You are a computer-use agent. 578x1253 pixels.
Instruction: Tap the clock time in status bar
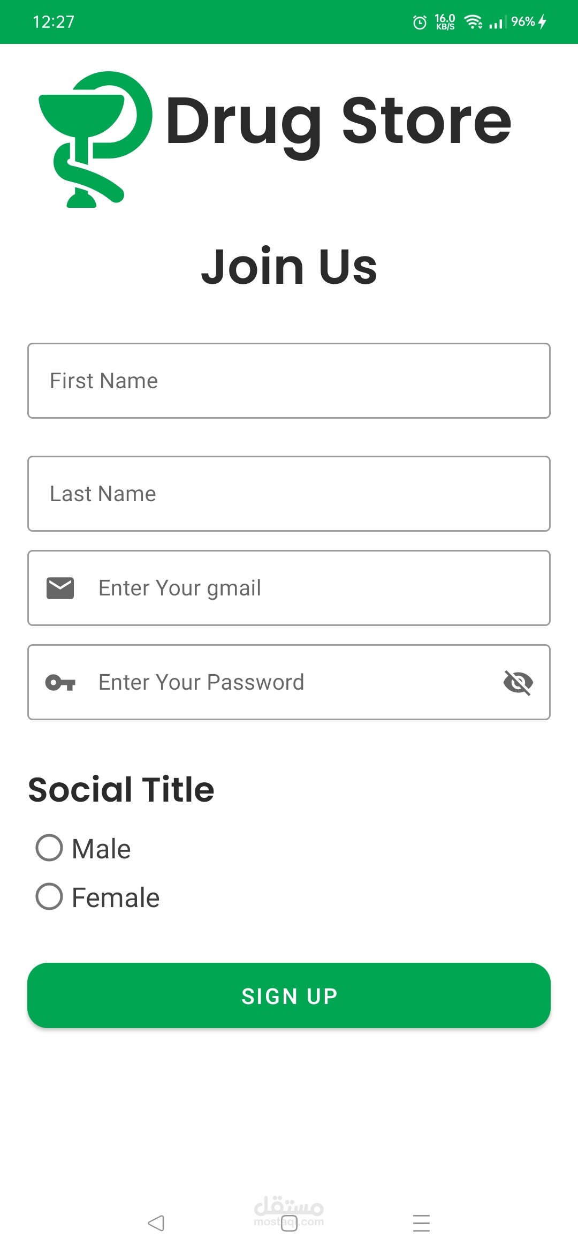[x=54, y=22]
